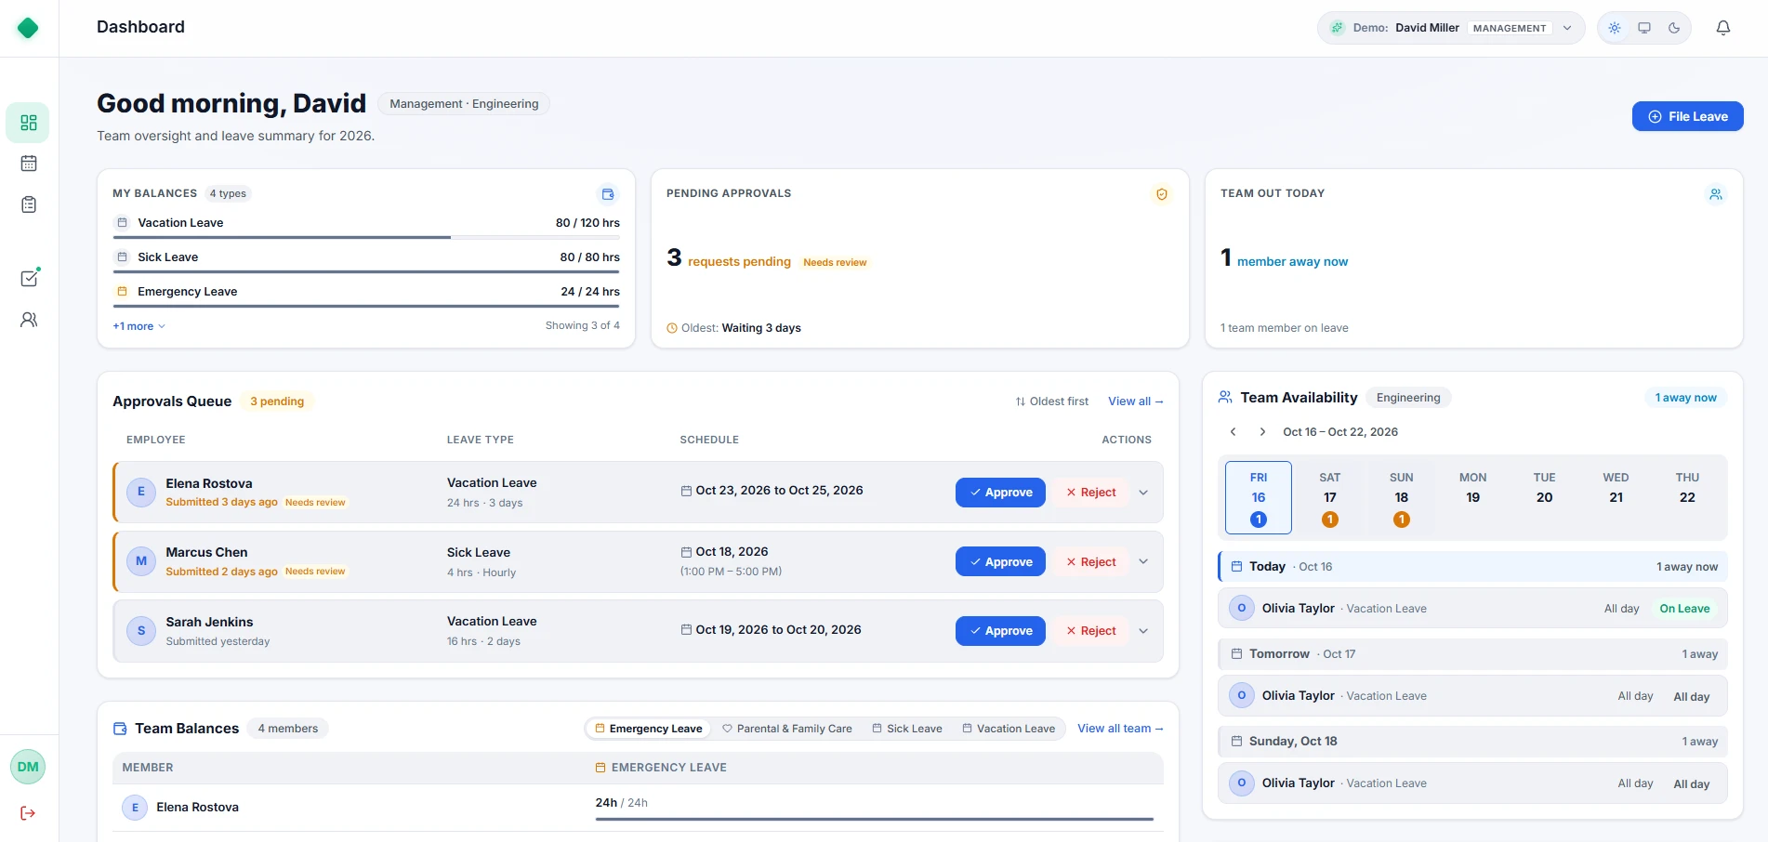
Task: Open the dashboard grid icon in sidebar
Action: coord(29,123)
